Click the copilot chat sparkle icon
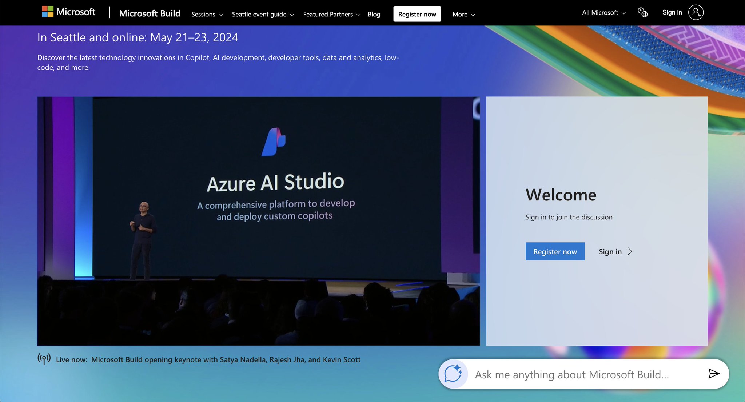Image resolution: width=745 pixels, height=402 pixels. [x=453, y=374]
